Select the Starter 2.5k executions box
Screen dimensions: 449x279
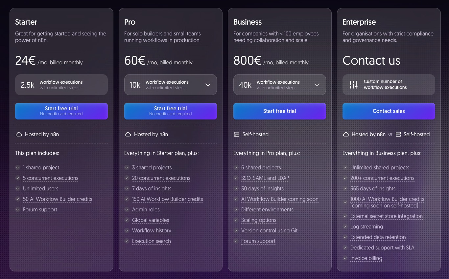click(x=61, y=85)
